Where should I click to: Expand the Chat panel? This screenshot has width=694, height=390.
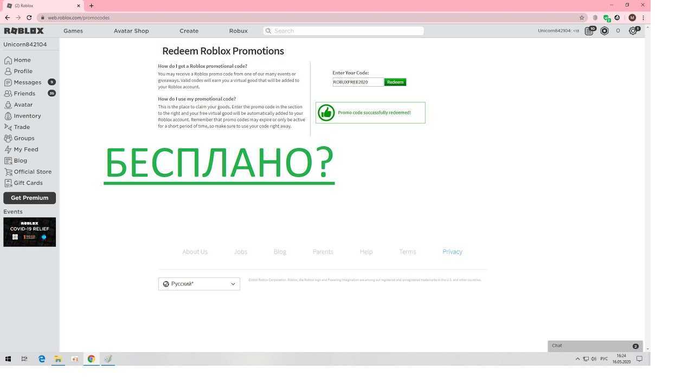tap(595, 346)
